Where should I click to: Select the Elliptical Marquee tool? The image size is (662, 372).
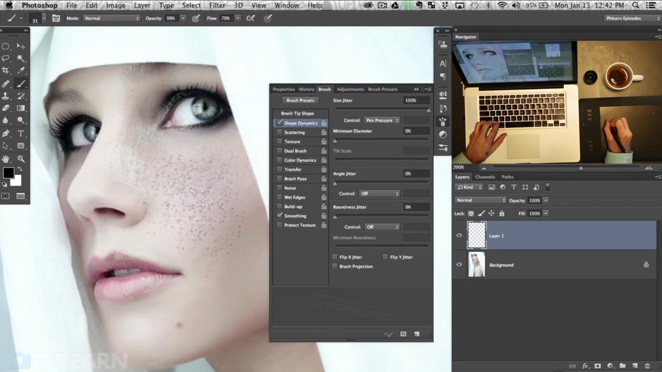pyautogui.click(x=6, y=46)
